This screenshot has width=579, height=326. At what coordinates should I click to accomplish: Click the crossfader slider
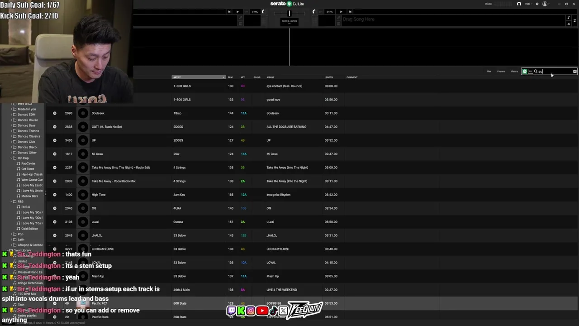pyautogui.click(x=289, y=13)
